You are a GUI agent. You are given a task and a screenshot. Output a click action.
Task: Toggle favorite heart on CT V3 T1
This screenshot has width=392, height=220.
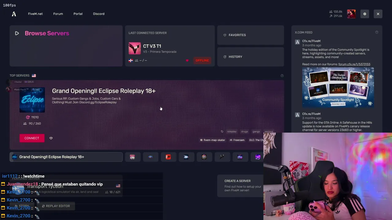187,61
